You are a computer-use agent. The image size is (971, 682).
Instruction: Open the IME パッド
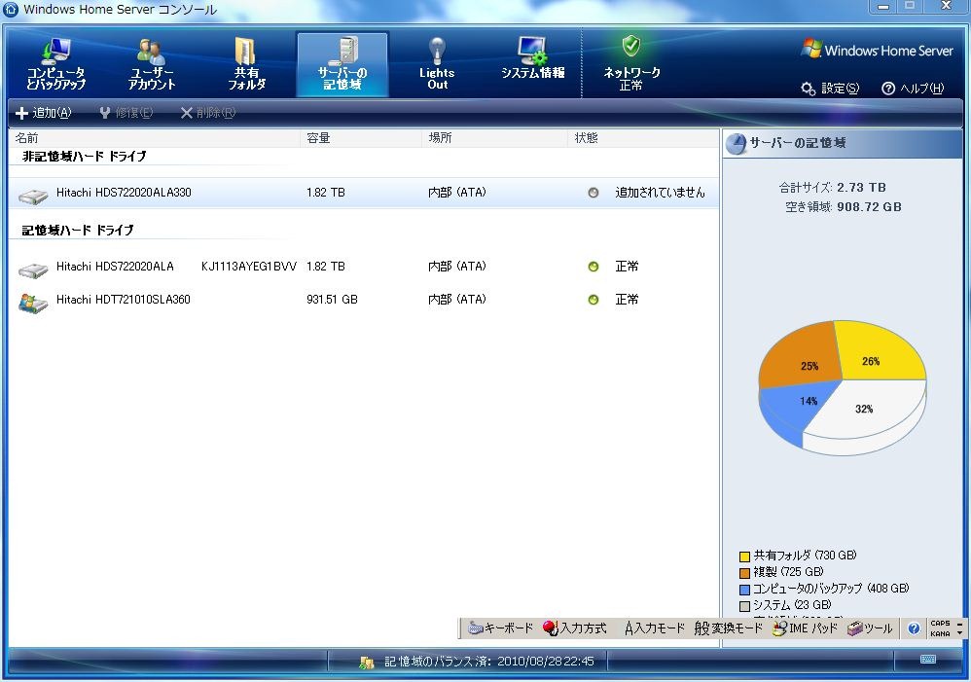pyautogui.click(x=805, y=628)
